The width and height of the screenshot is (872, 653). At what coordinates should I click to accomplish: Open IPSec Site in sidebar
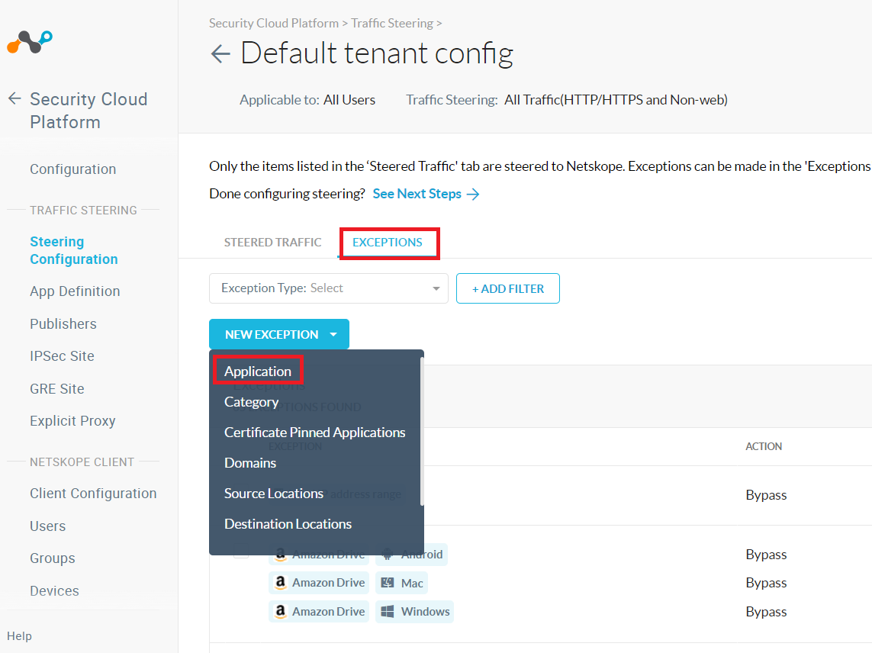(62, 356)
